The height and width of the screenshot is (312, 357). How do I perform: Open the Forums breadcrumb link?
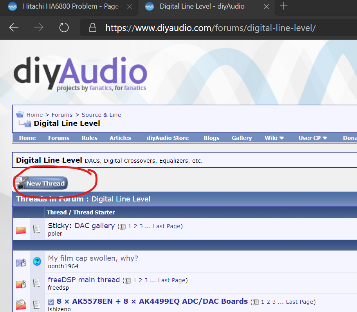click(62, 114)
